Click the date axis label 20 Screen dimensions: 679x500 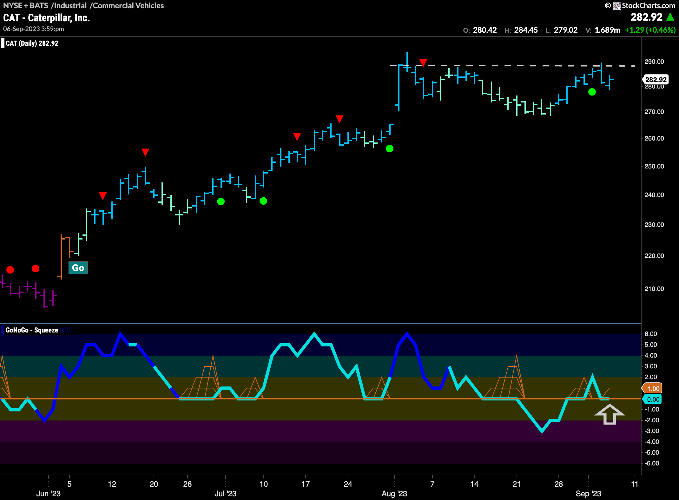click(154, 484)
